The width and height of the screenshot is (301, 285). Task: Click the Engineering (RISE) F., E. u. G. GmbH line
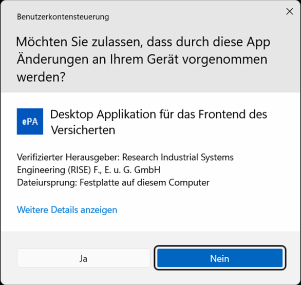(89, 170)
